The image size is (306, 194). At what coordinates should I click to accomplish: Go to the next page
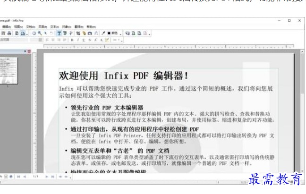coord(47,177)
